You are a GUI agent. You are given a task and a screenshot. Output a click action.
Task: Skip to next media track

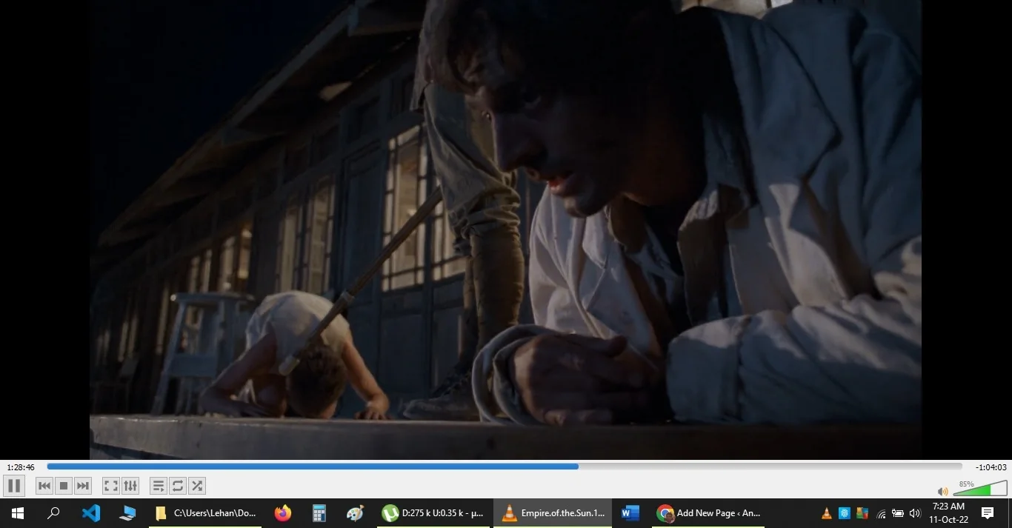pos(83,486)
